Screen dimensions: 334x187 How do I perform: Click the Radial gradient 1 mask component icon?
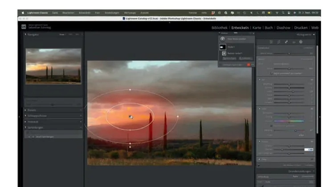224,53
